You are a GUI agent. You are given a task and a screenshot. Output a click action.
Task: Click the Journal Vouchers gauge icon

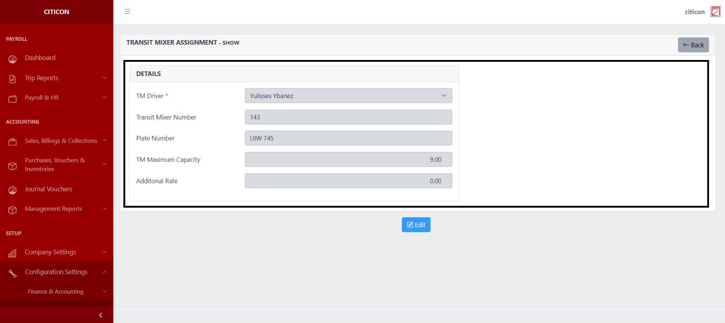click(x=13, y=189)
